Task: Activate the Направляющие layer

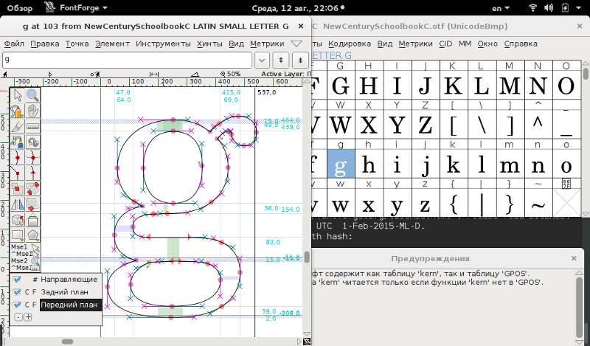Action: pyautogui.click(x=69, y=280)
